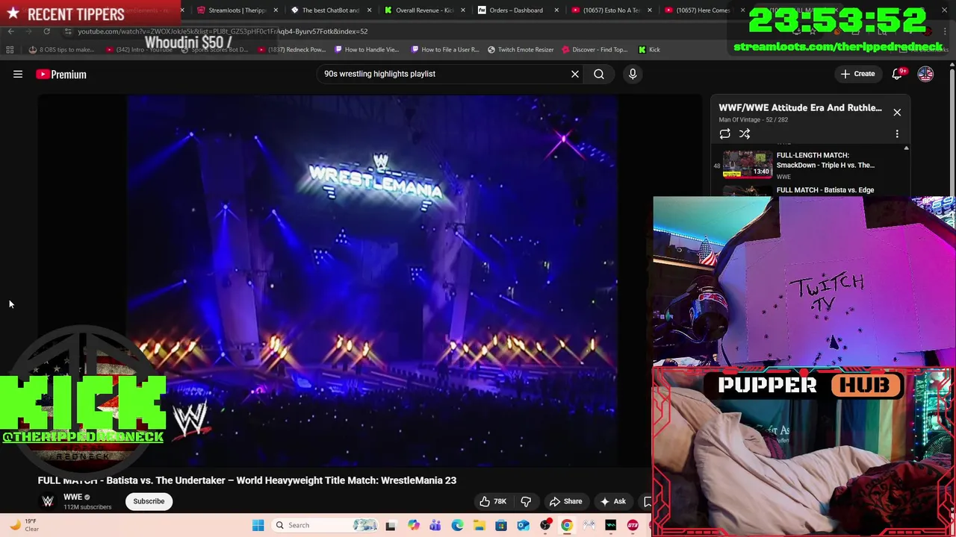956x537 pixels.
Task: Open 'Twitch Emote Resizer' bookmark
Action: tap(521, 49)
